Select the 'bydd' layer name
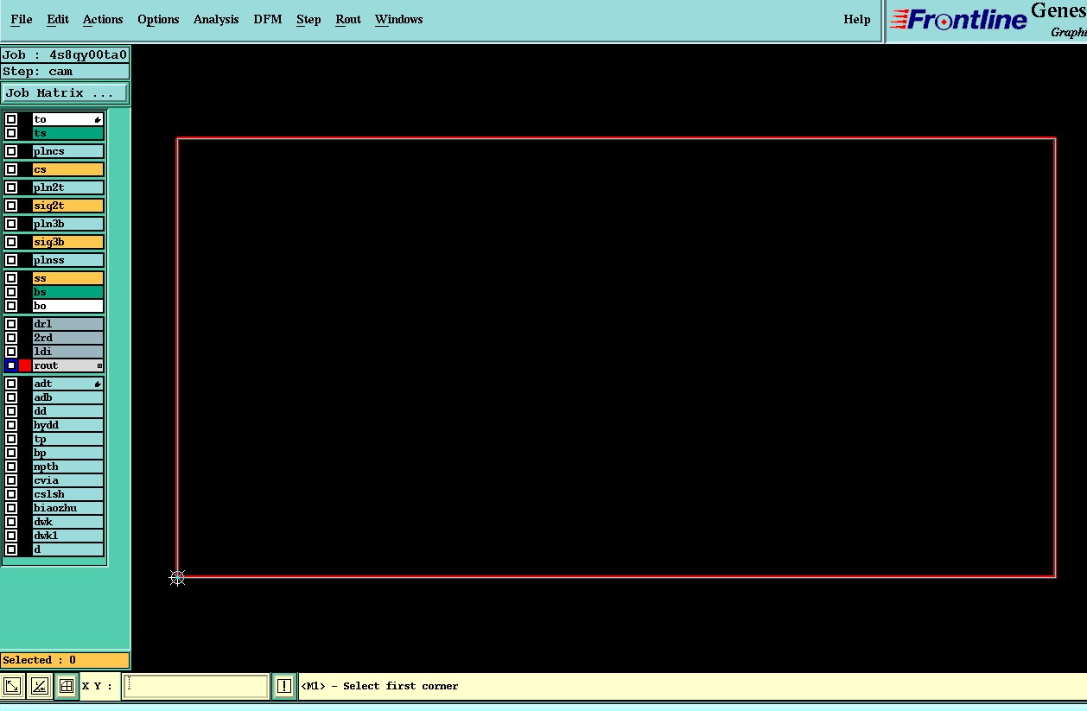Image resolution: width=1087 pixels, height=711 pixels. pos(68,425)
